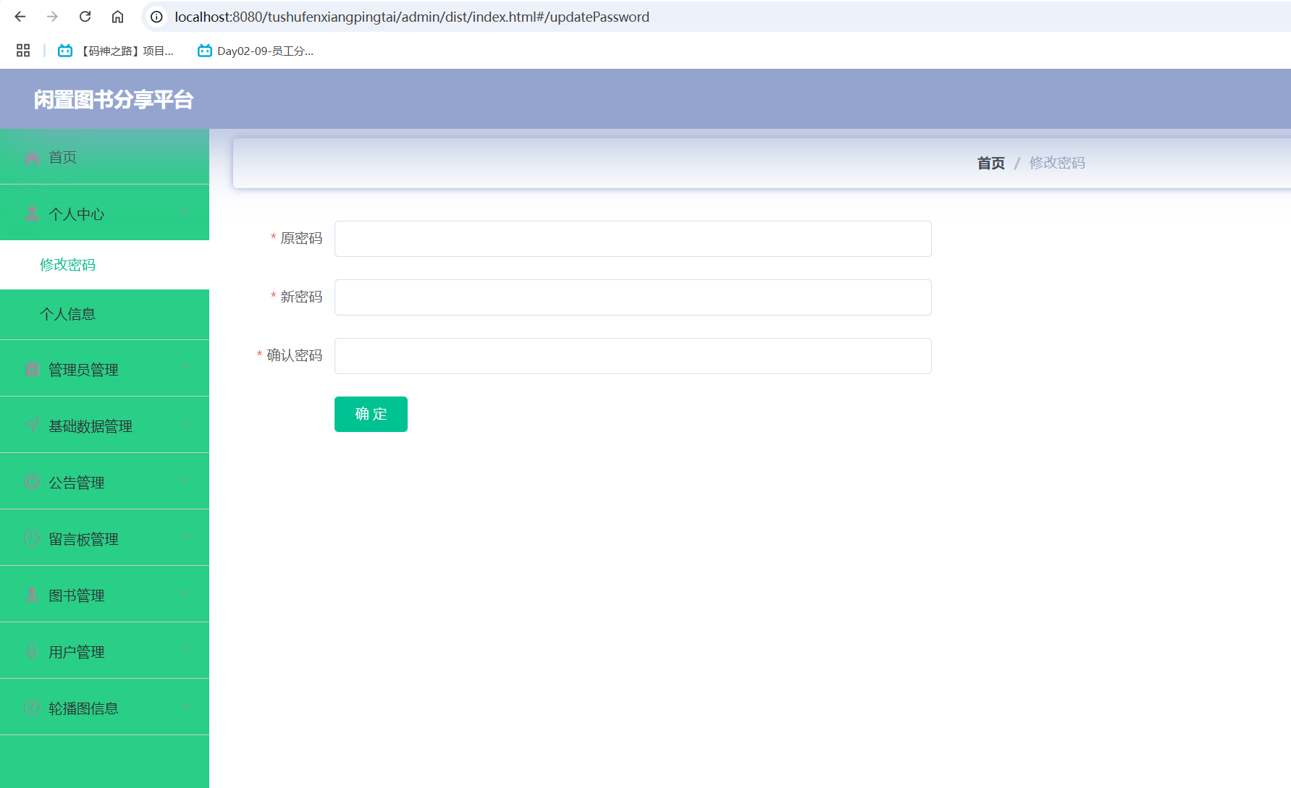The width and height of the screenshot is (1291, 788).
Task: Click the 原密码 field label
Action: pyautogui.click(x=301, y=238)
